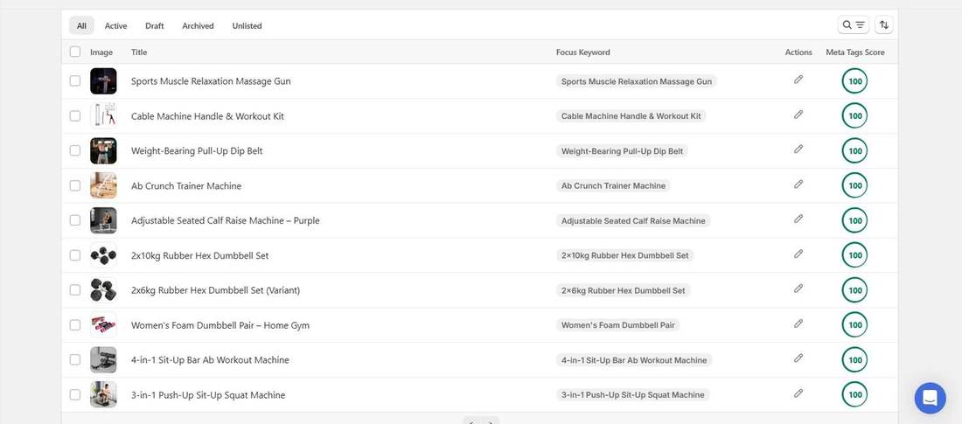Open Weight-Bearing Pull-Up Dip Belt title

tap(197, 151)
